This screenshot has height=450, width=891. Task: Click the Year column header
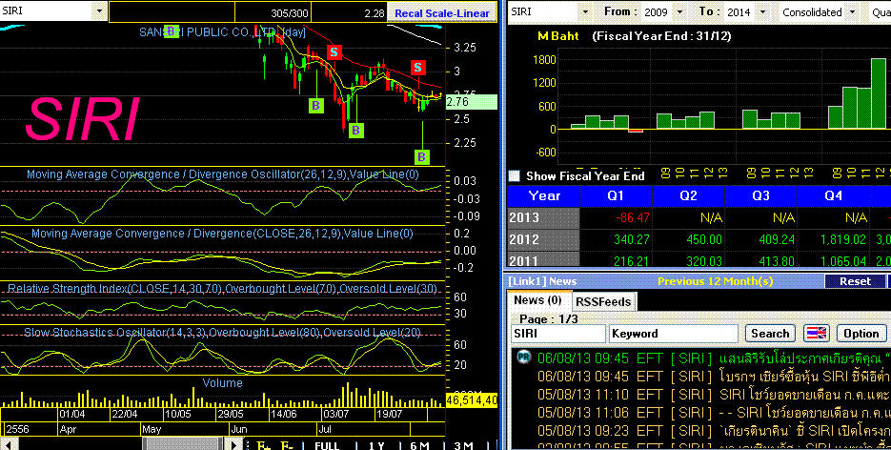(x=544, y=196)
